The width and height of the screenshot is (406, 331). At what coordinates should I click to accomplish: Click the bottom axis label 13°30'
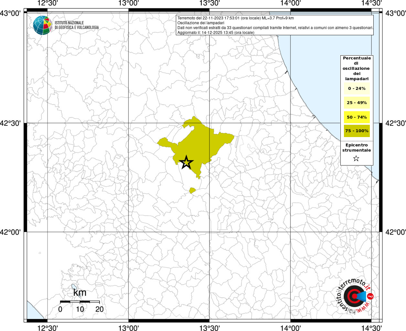pos(209,328)
